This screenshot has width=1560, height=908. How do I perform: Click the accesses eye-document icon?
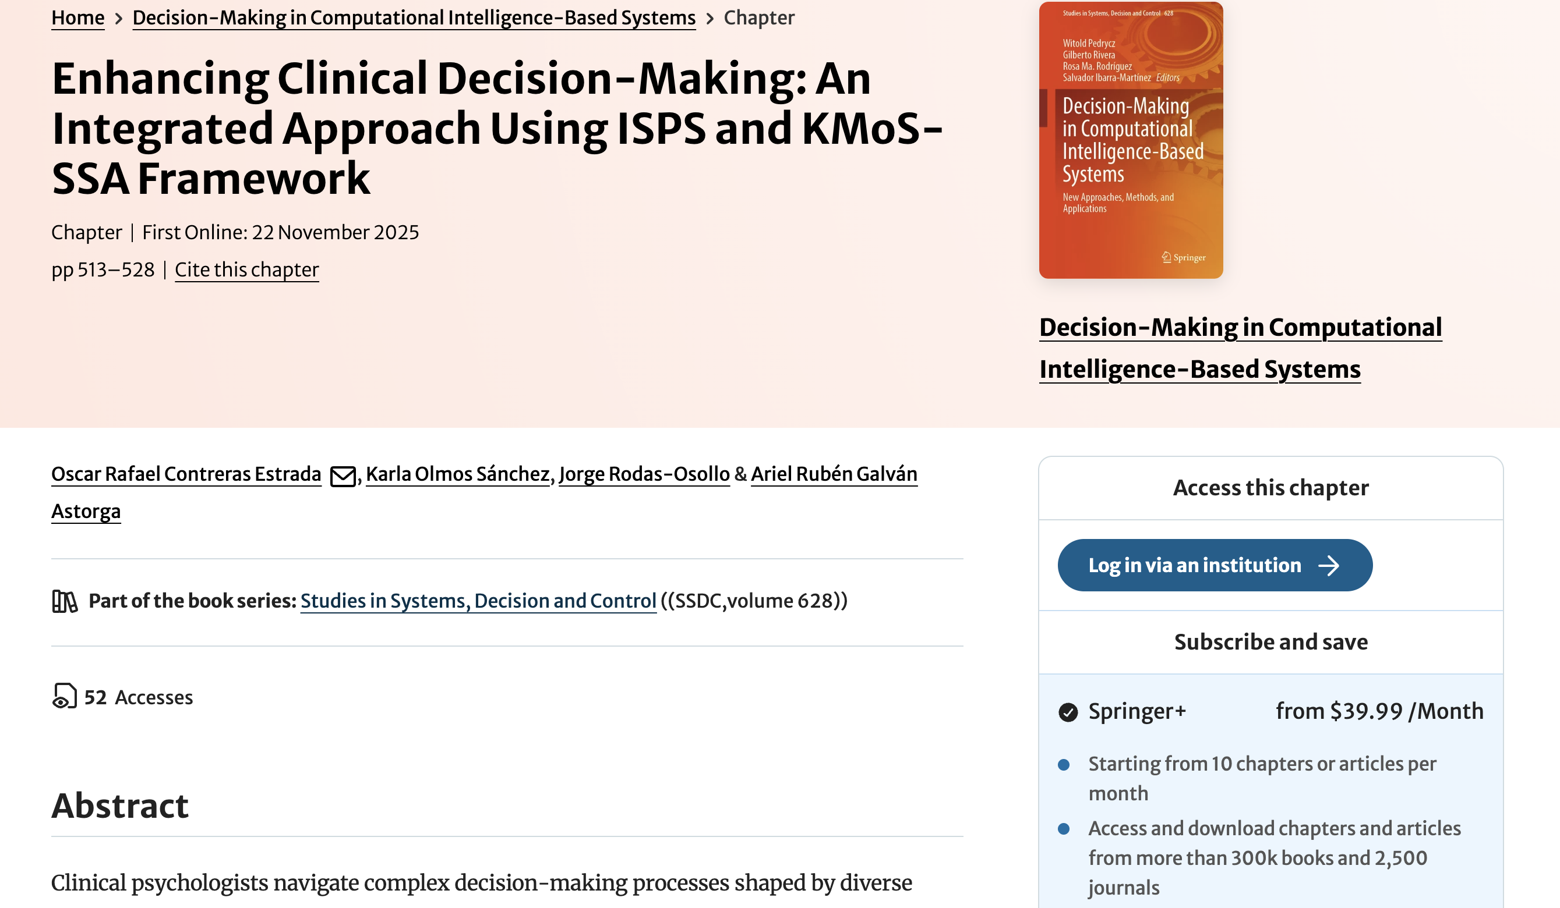(65, 696)
